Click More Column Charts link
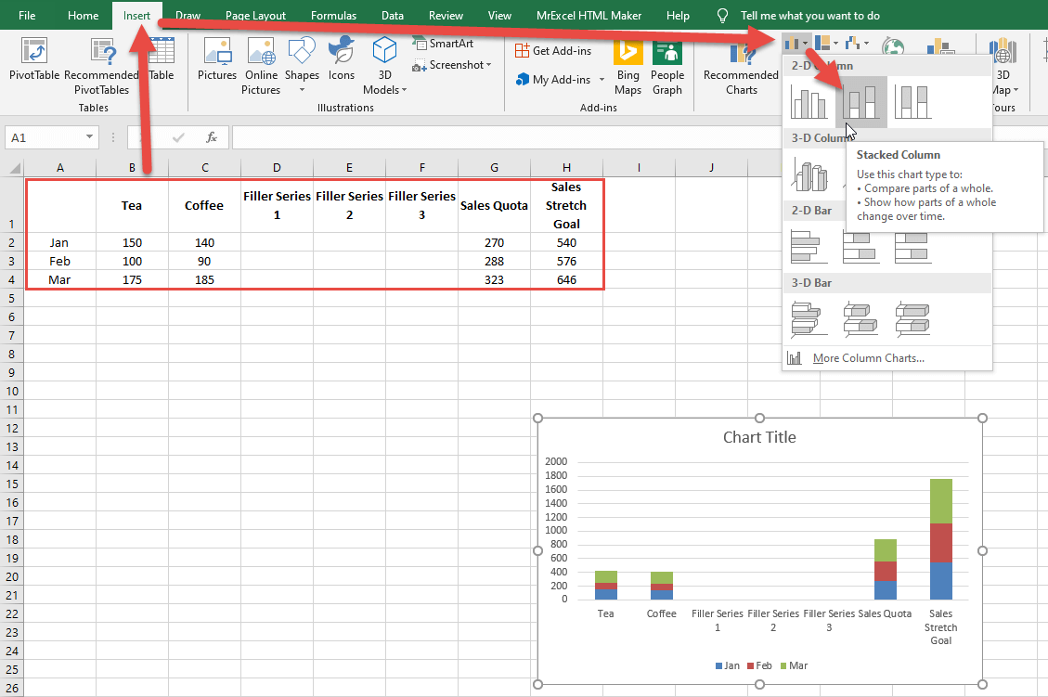Image resolution: width=1048 pixels, height=697 pixels. tap(868, 358)
